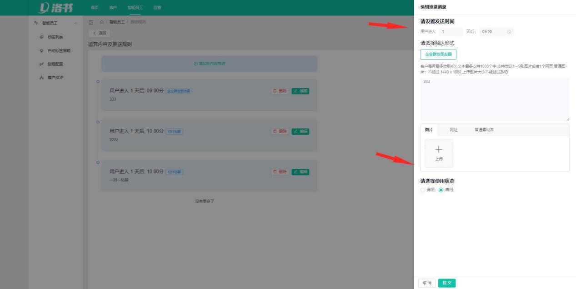
Task: Click the clock icon in the send time field
Action: coord(508,32)
